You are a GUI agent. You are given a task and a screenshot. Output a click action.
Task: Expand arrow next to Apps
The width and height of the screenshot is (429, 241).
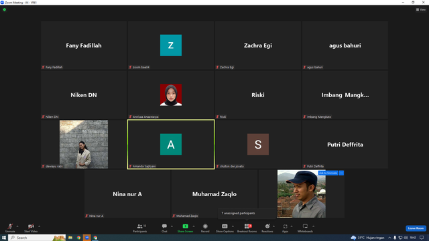coord(292,226)
